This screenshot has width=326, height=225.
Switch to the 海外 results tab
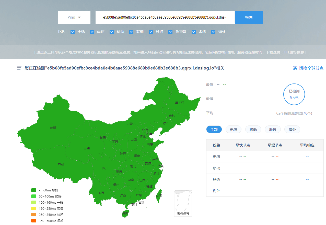[x=292, y=130]
